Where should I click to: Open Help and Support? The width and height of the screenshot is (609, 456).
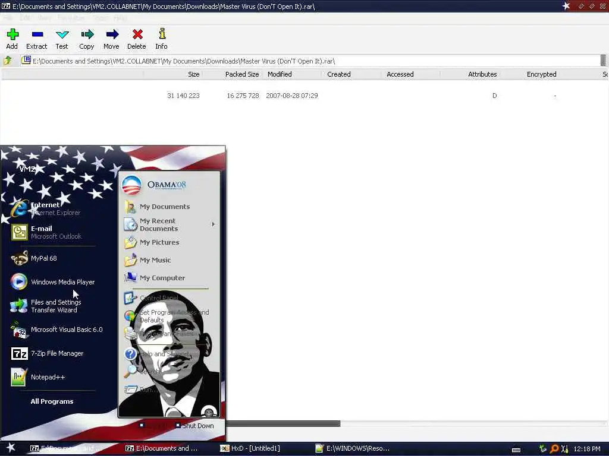[169, 354]
